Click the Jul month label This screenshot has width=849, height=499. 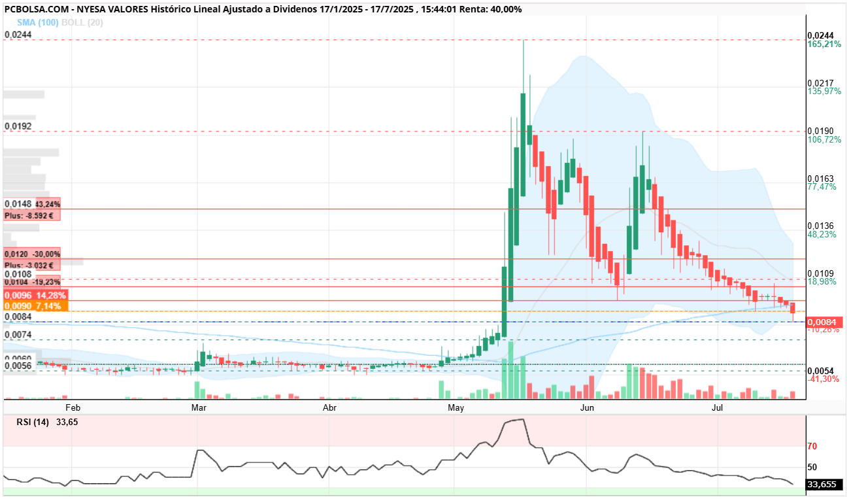point(718,408)
